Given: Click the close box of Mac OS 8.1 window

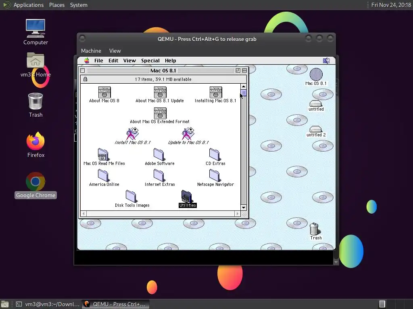Looking at the screenshot, I should [x=82, y=70].
